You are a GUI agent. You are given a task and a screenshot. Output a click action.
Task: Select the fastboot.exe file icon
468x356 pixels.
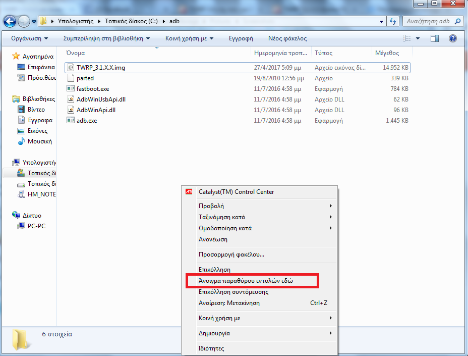pyautogui.click(x=71, y=89)
